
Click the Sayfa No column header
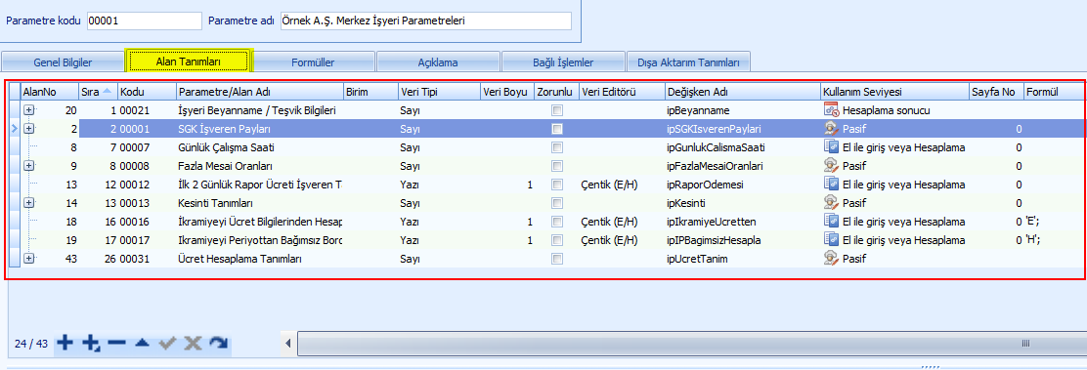(997, 92)
